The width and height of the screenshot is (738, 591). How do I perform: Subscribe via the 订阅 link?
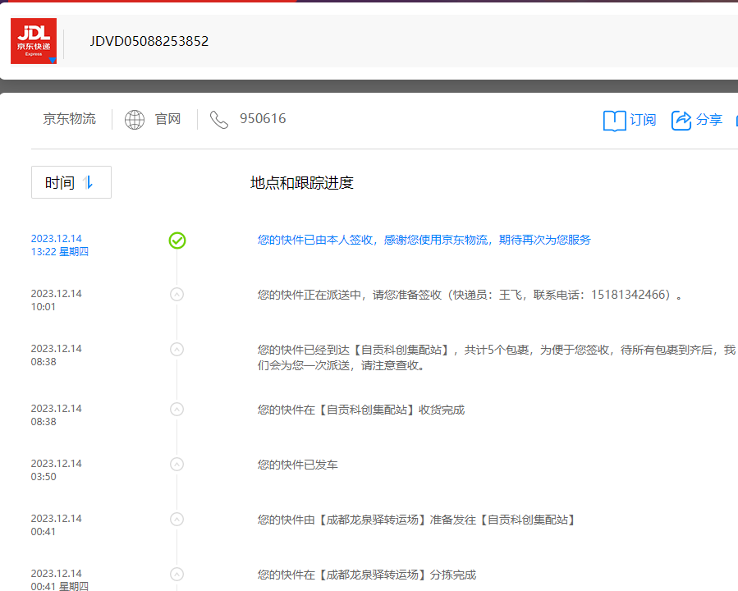pyautogui.click(x=643, y=120)
